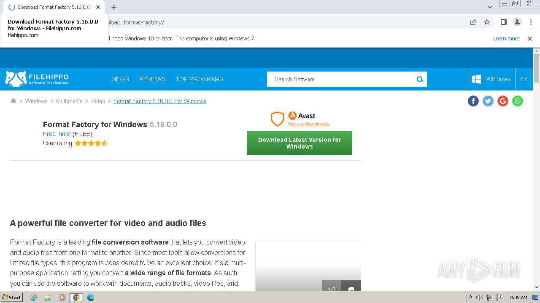Share on Google icon
The height and width of the screenshot is (303, 540).
503,101
